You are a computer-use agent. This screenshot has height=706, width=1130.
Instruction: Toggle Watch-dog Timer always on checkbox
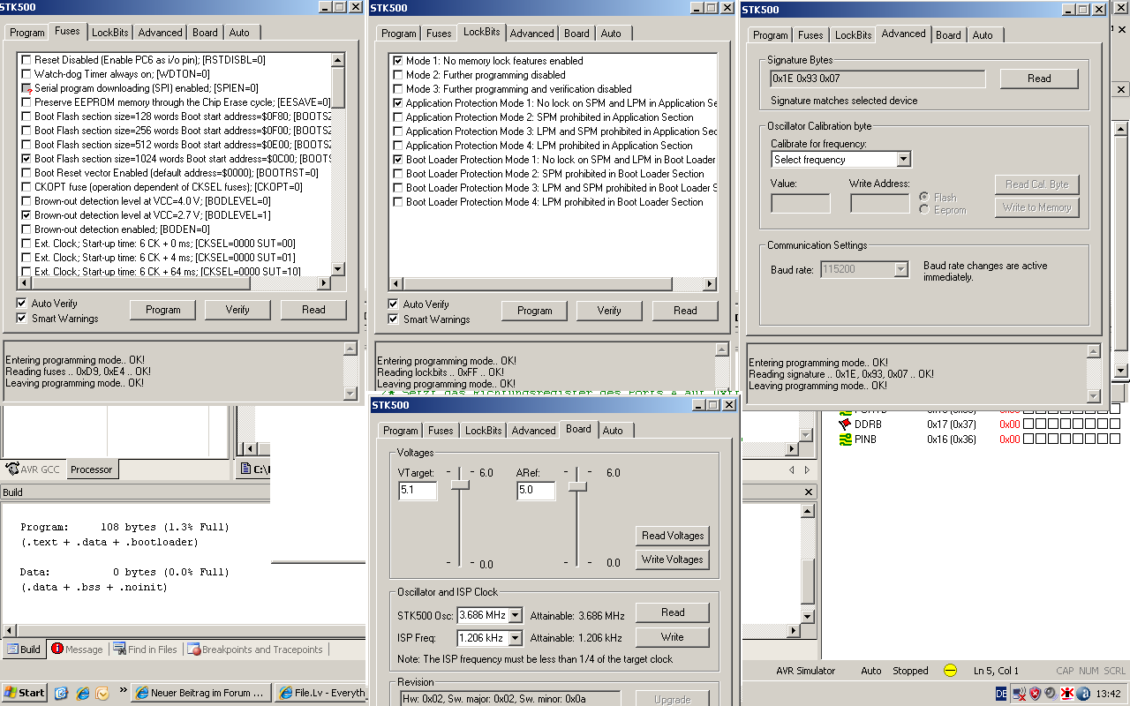pyautogui.click(x=26, y=74)
